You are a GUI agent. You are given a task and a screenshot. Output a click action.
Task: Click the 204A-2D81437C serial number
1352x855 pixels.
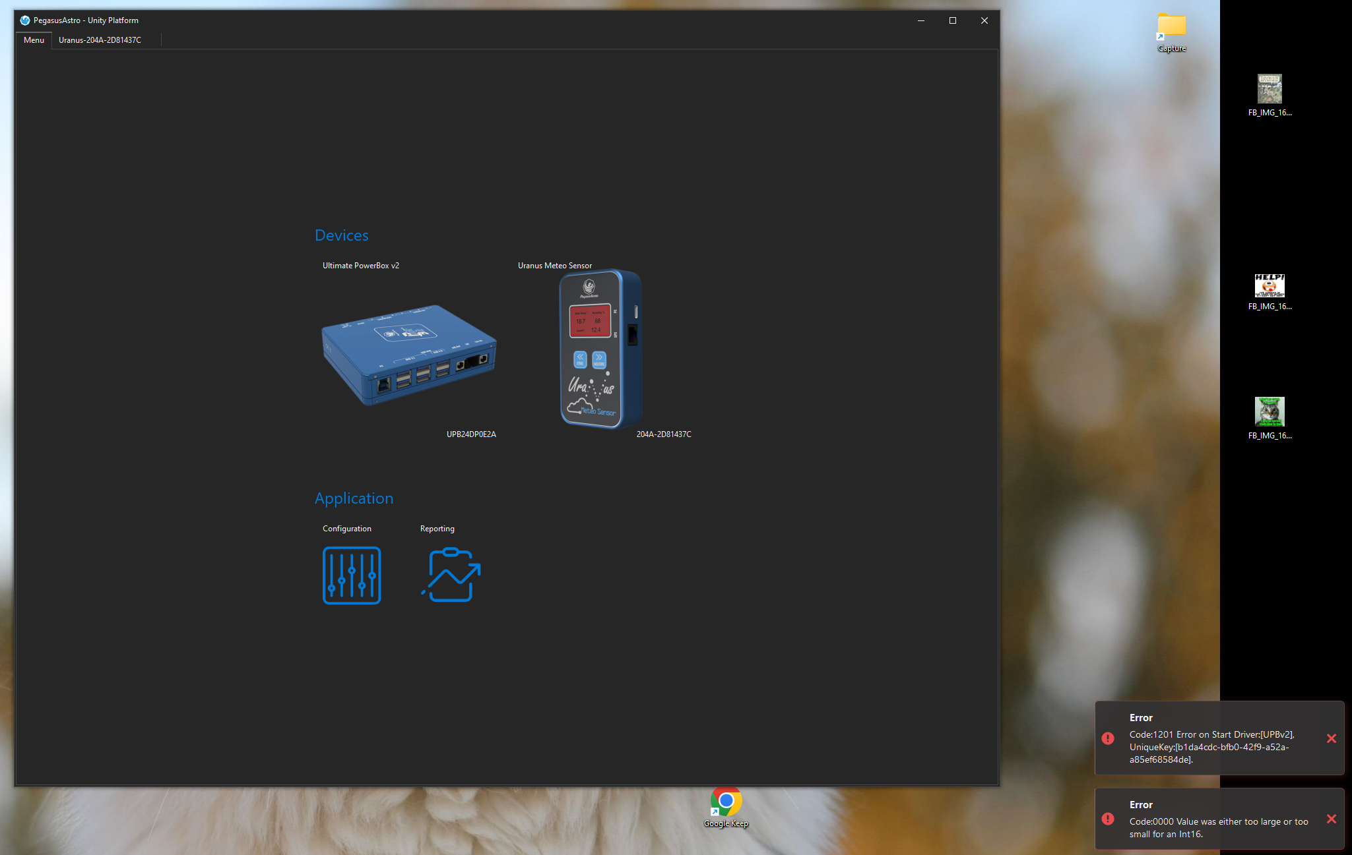pos(664,434)
